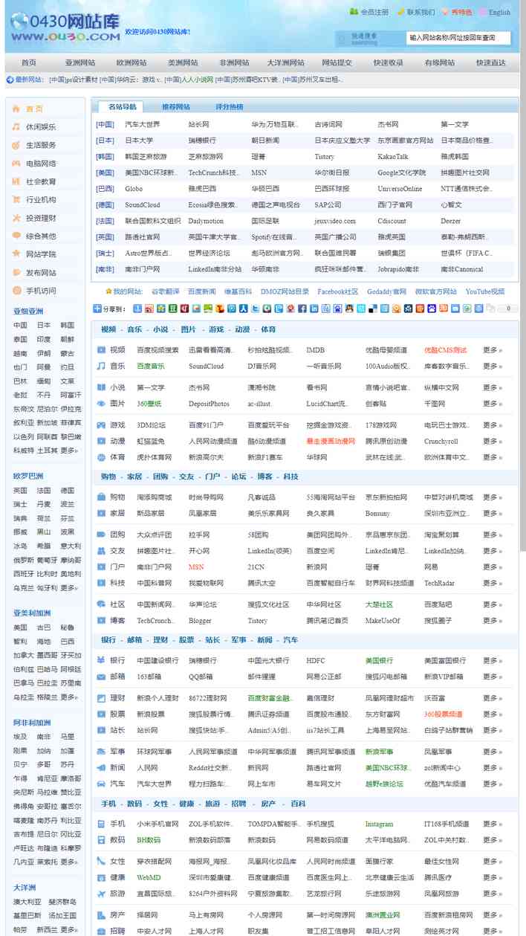526x936 pixels.
Task: Click the star icon beside 网站学院
Action: 16,254
